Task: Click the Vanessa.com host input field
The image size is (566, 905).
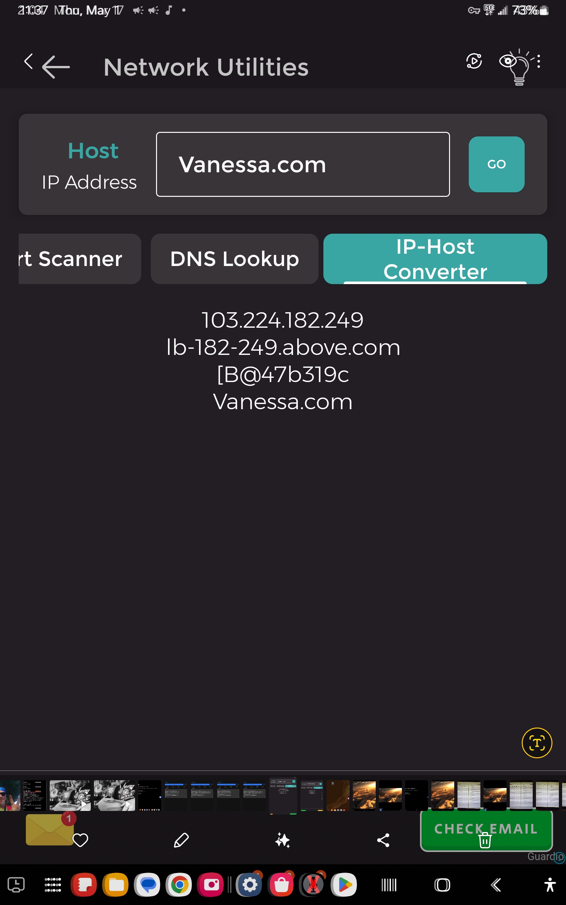Action: point(303,165)
